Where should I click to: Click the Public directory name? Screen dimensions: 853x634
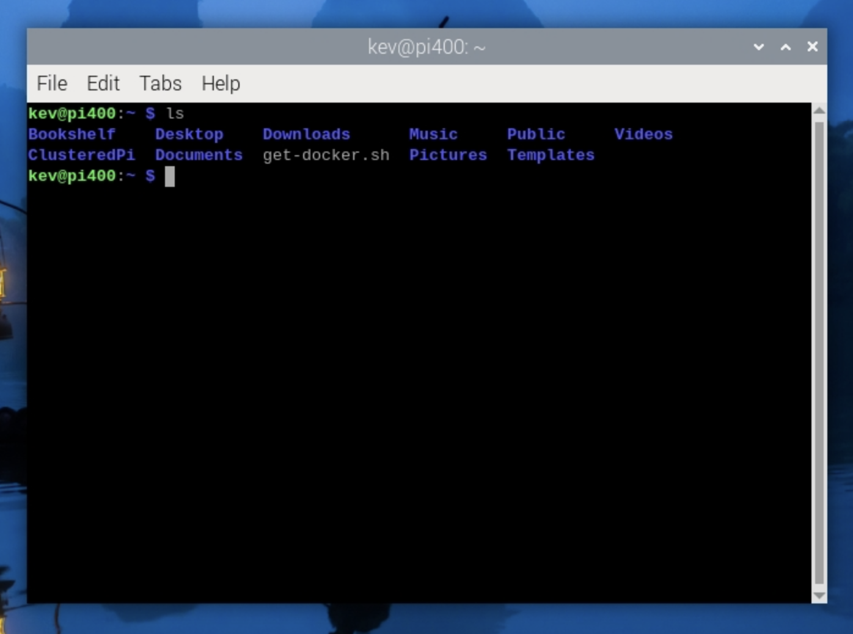click(536, 134)
